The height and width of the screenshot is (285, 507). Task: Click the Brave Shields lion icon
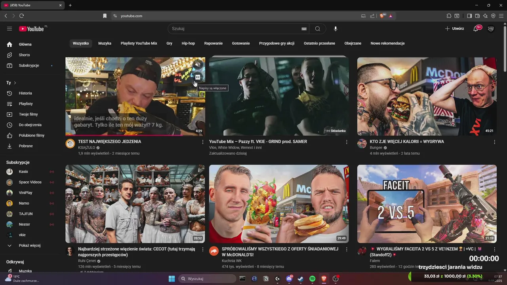click(x=382, y=16)
